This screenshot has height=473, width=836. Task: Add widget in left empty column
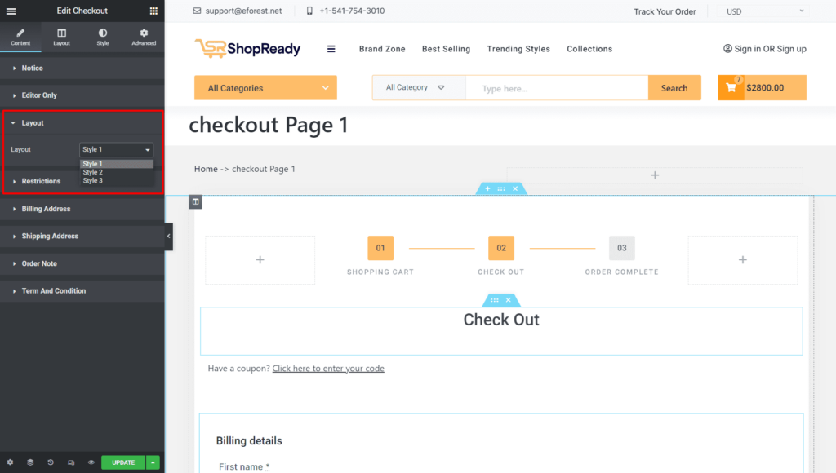click(x=260, y=260)
